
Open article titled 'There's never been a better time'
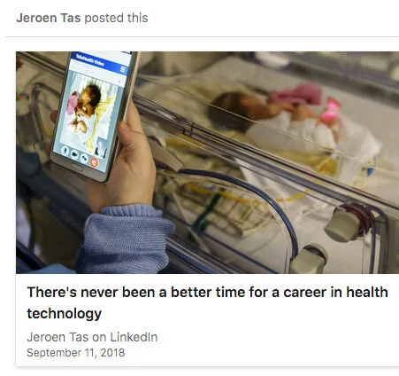click(x=207, y=302)
